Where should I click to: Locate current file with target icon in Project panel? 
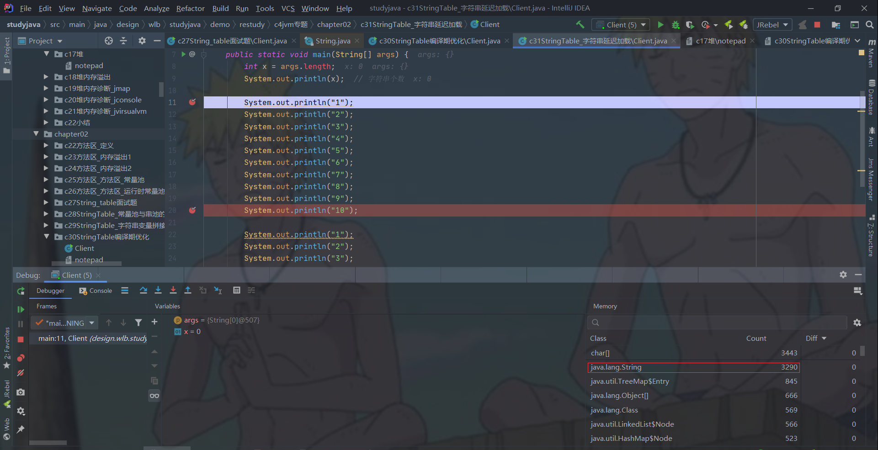coord(109,41)
